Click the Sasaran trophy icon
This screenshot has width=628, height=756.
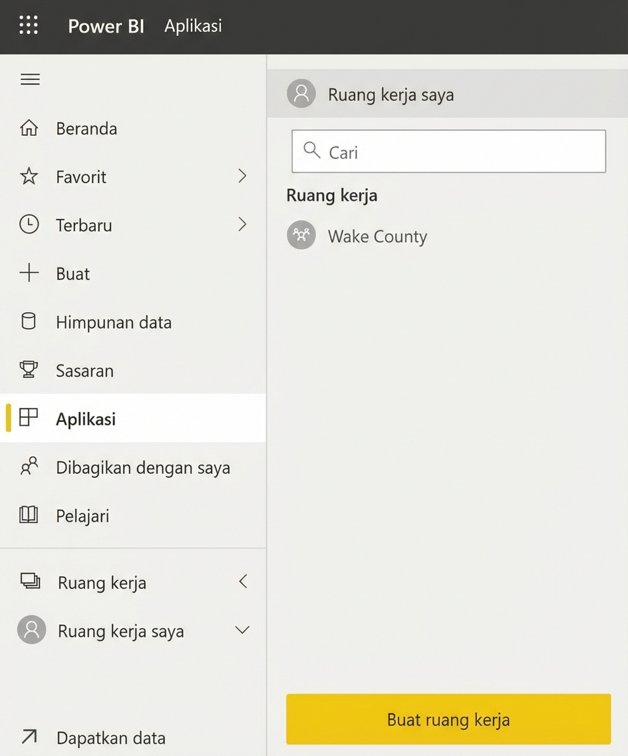click(x=29, y=371)
